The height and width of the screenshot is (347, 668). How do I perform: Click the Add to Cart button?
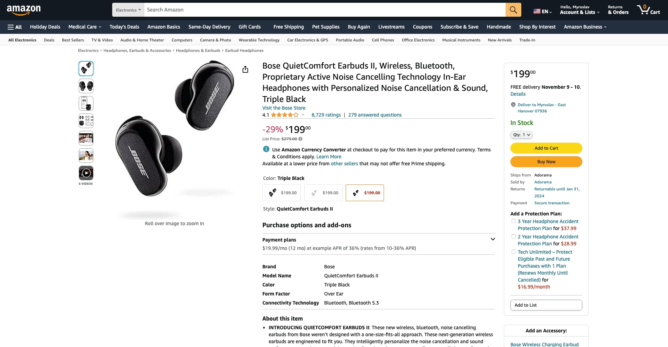tap(546, 148)
